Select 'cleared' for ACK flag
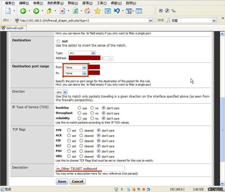Image resolution: width=225 pixels, height=192 pixels. click(81, 135)
